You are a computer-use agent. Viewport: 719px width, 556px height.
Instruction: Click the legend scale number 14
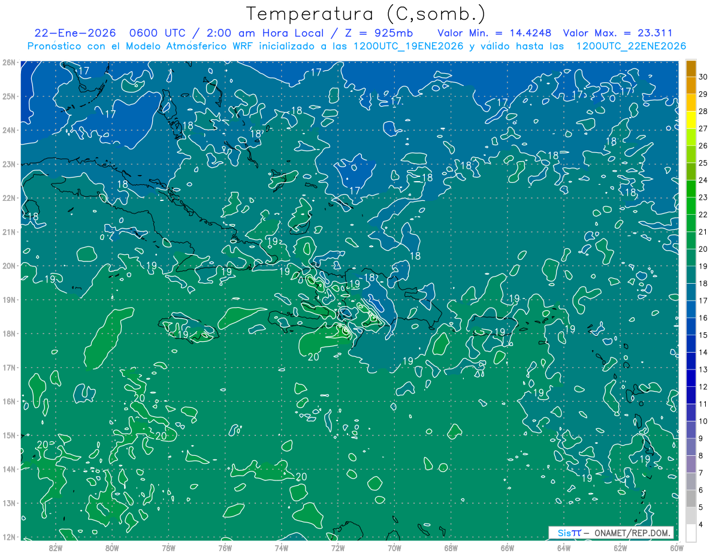[703, 352]
